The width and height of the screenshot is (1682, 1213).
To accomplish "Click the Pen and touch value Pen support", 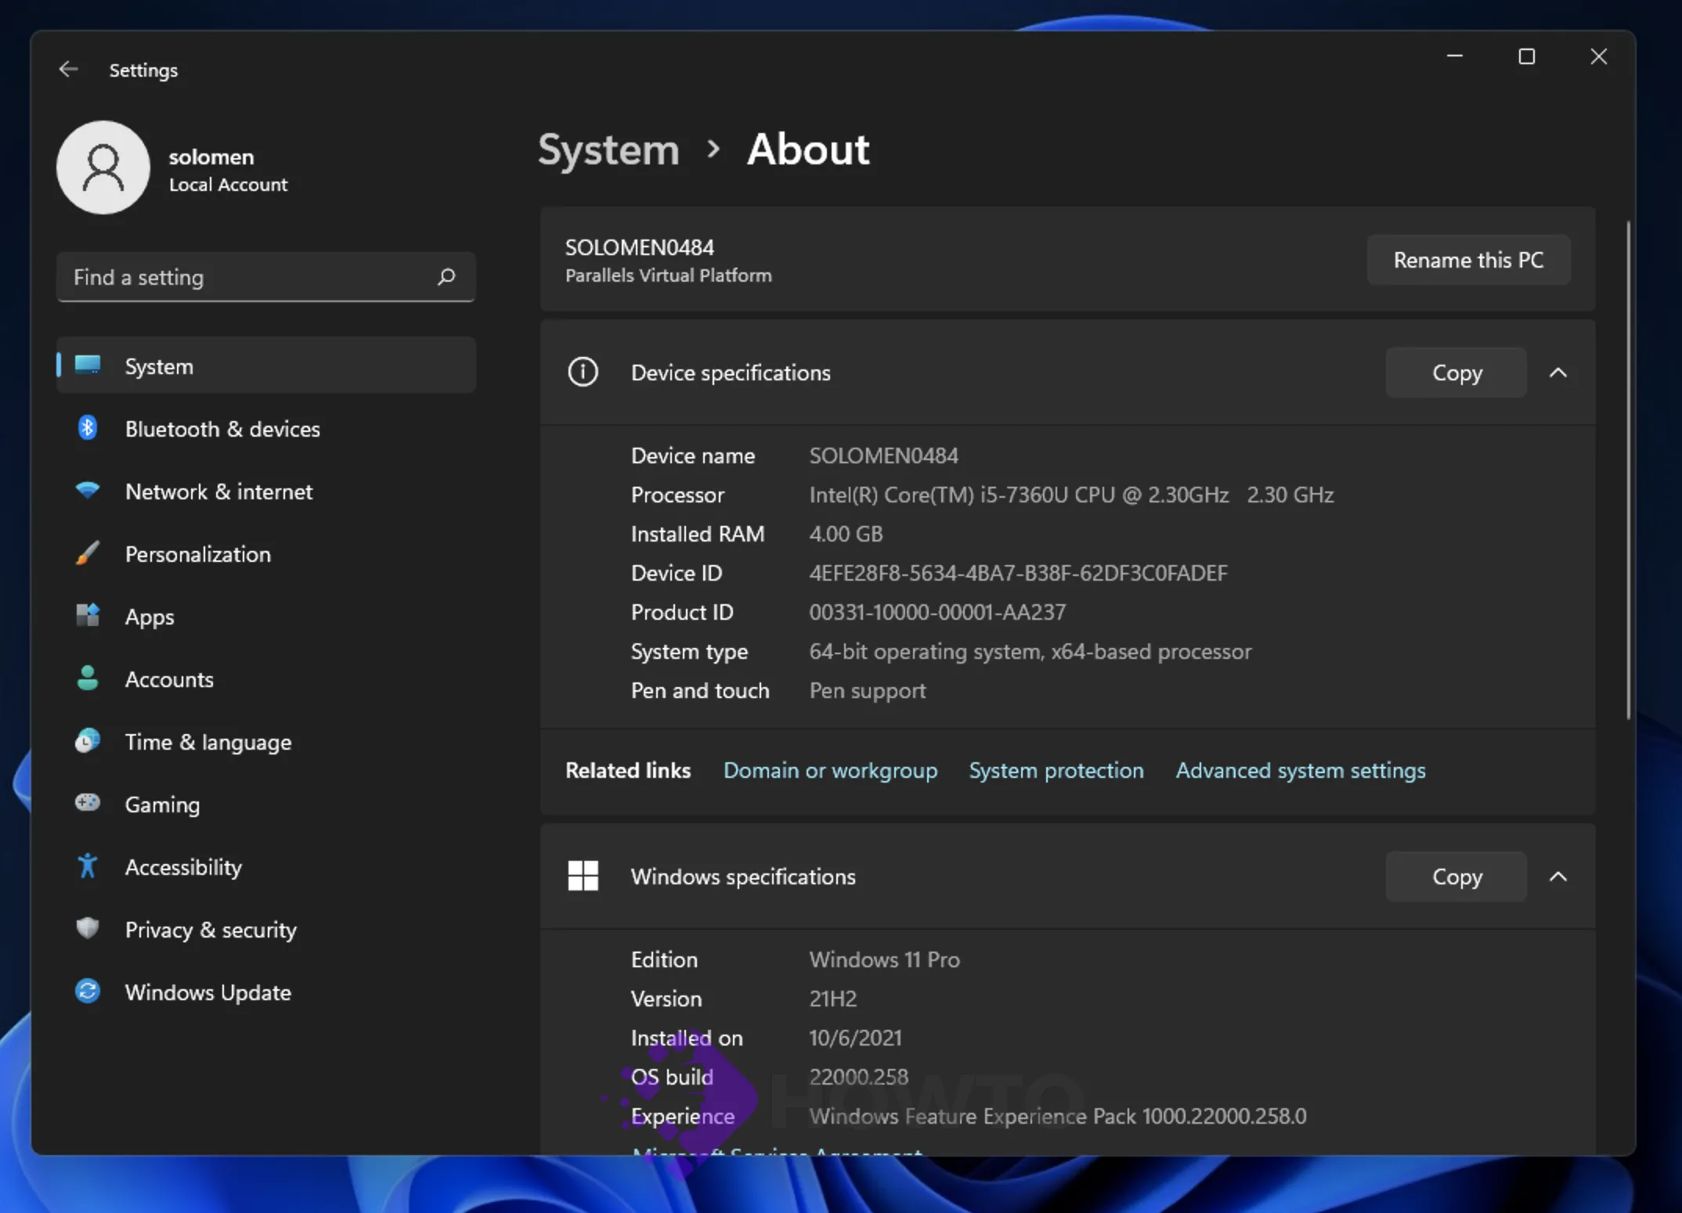I will [x=867, y=690].
